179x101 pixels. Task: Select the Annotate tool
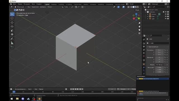coord(12,39)
